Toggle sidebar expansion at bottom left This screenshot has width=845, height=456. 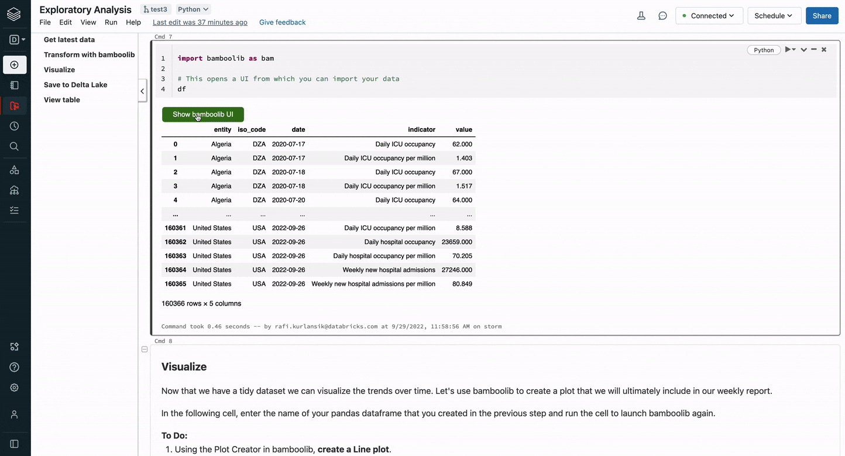15,444
